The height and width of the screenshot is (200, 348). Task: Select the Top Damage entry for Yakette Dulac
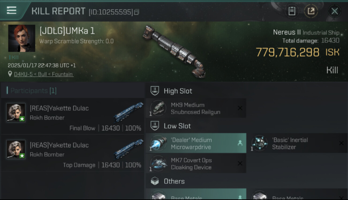73,153
